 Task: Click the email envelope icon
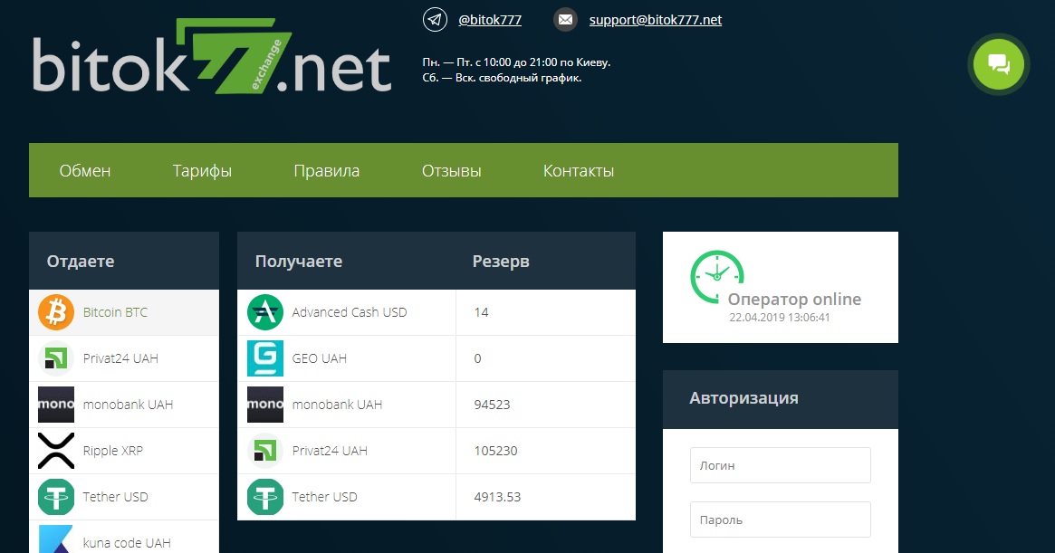click(565, 20)
